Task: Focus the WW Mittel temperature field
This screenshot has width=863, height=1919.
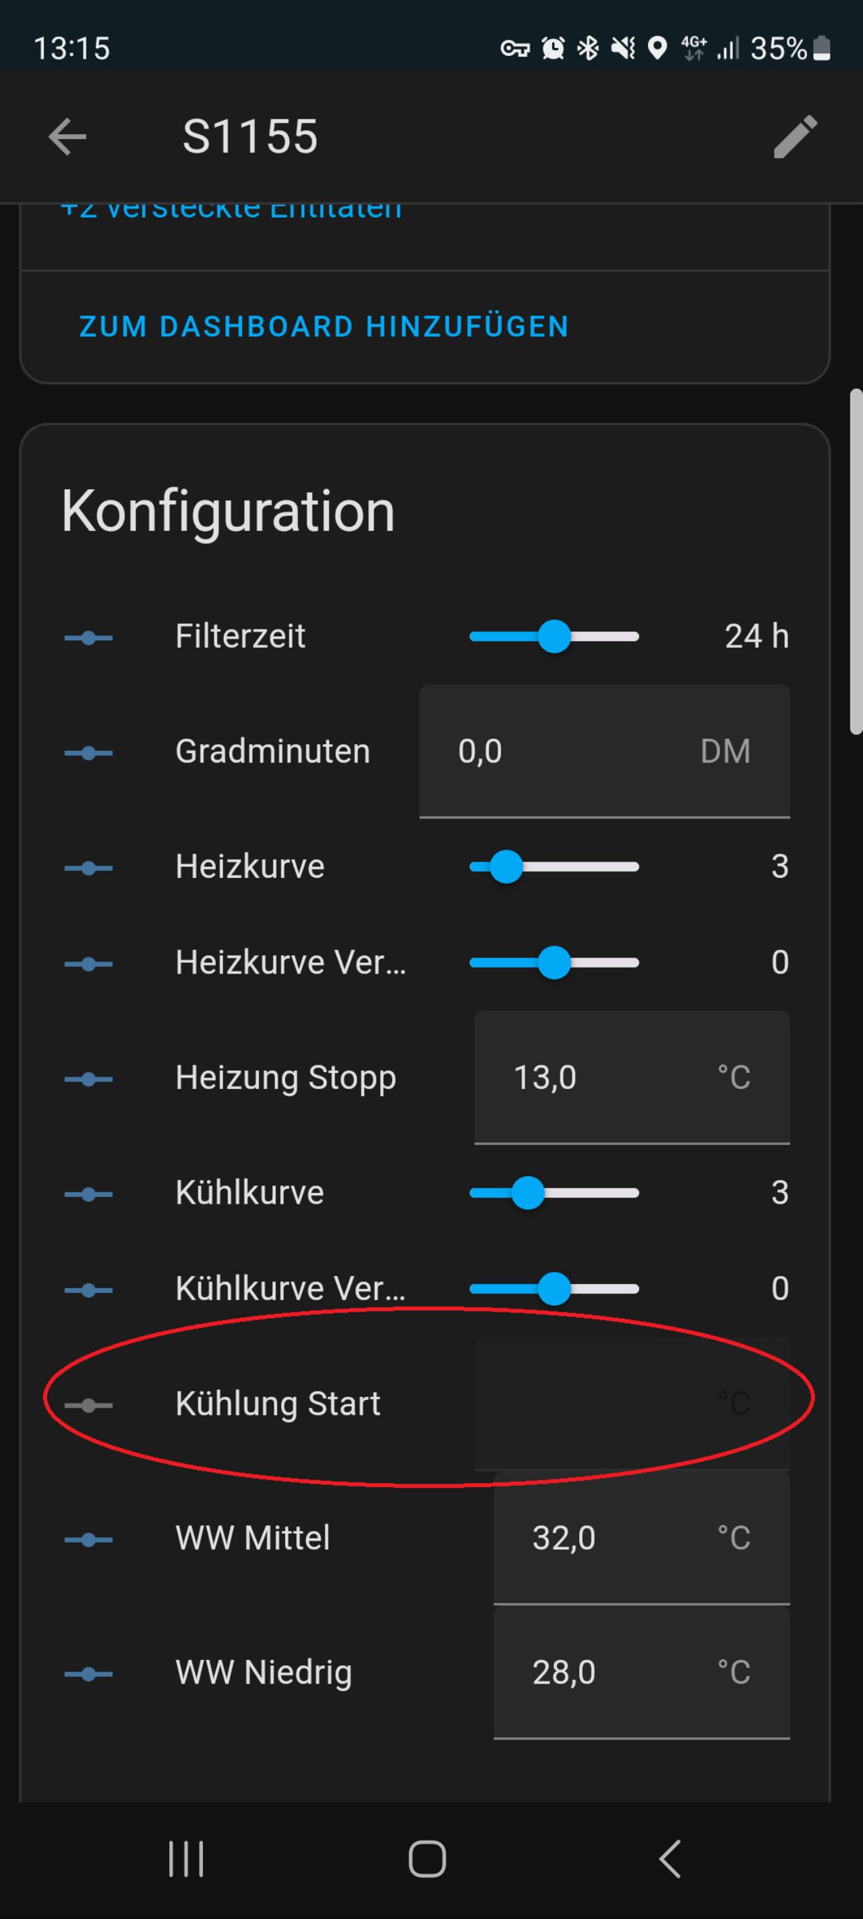Action: tap(642, 1538)
